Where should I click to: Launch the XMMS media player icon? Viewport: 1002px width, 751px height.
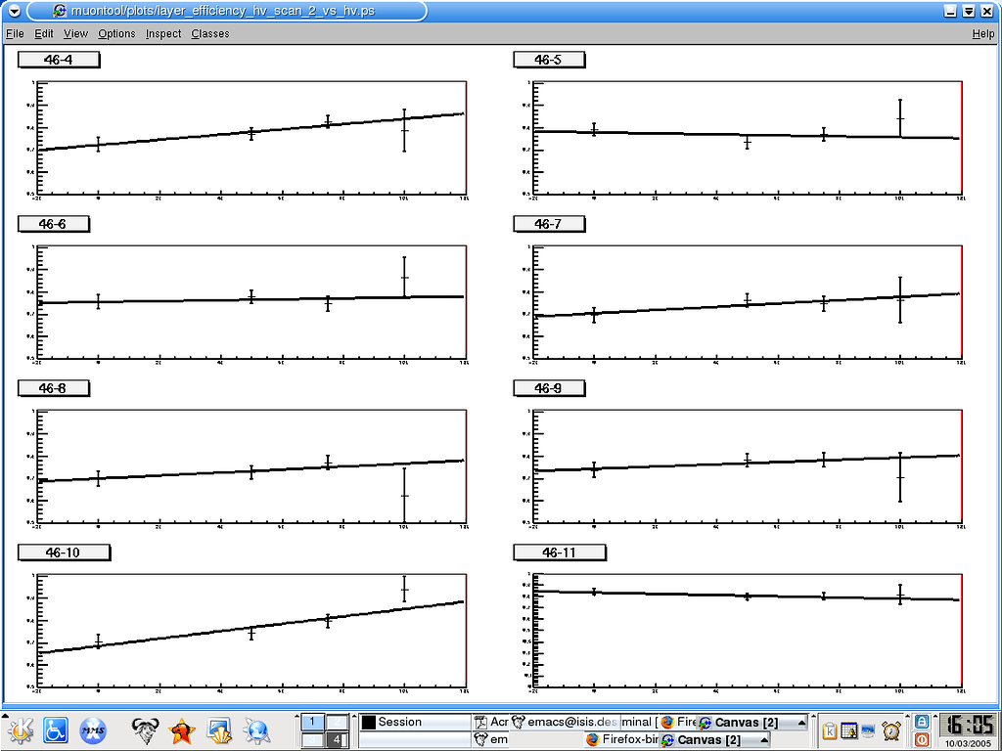[93, 729]
